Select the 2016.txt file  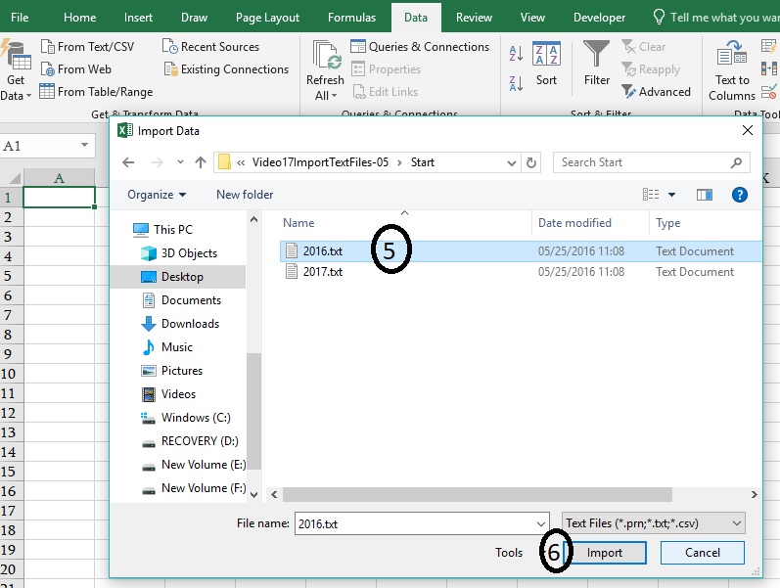coord(521,251)
